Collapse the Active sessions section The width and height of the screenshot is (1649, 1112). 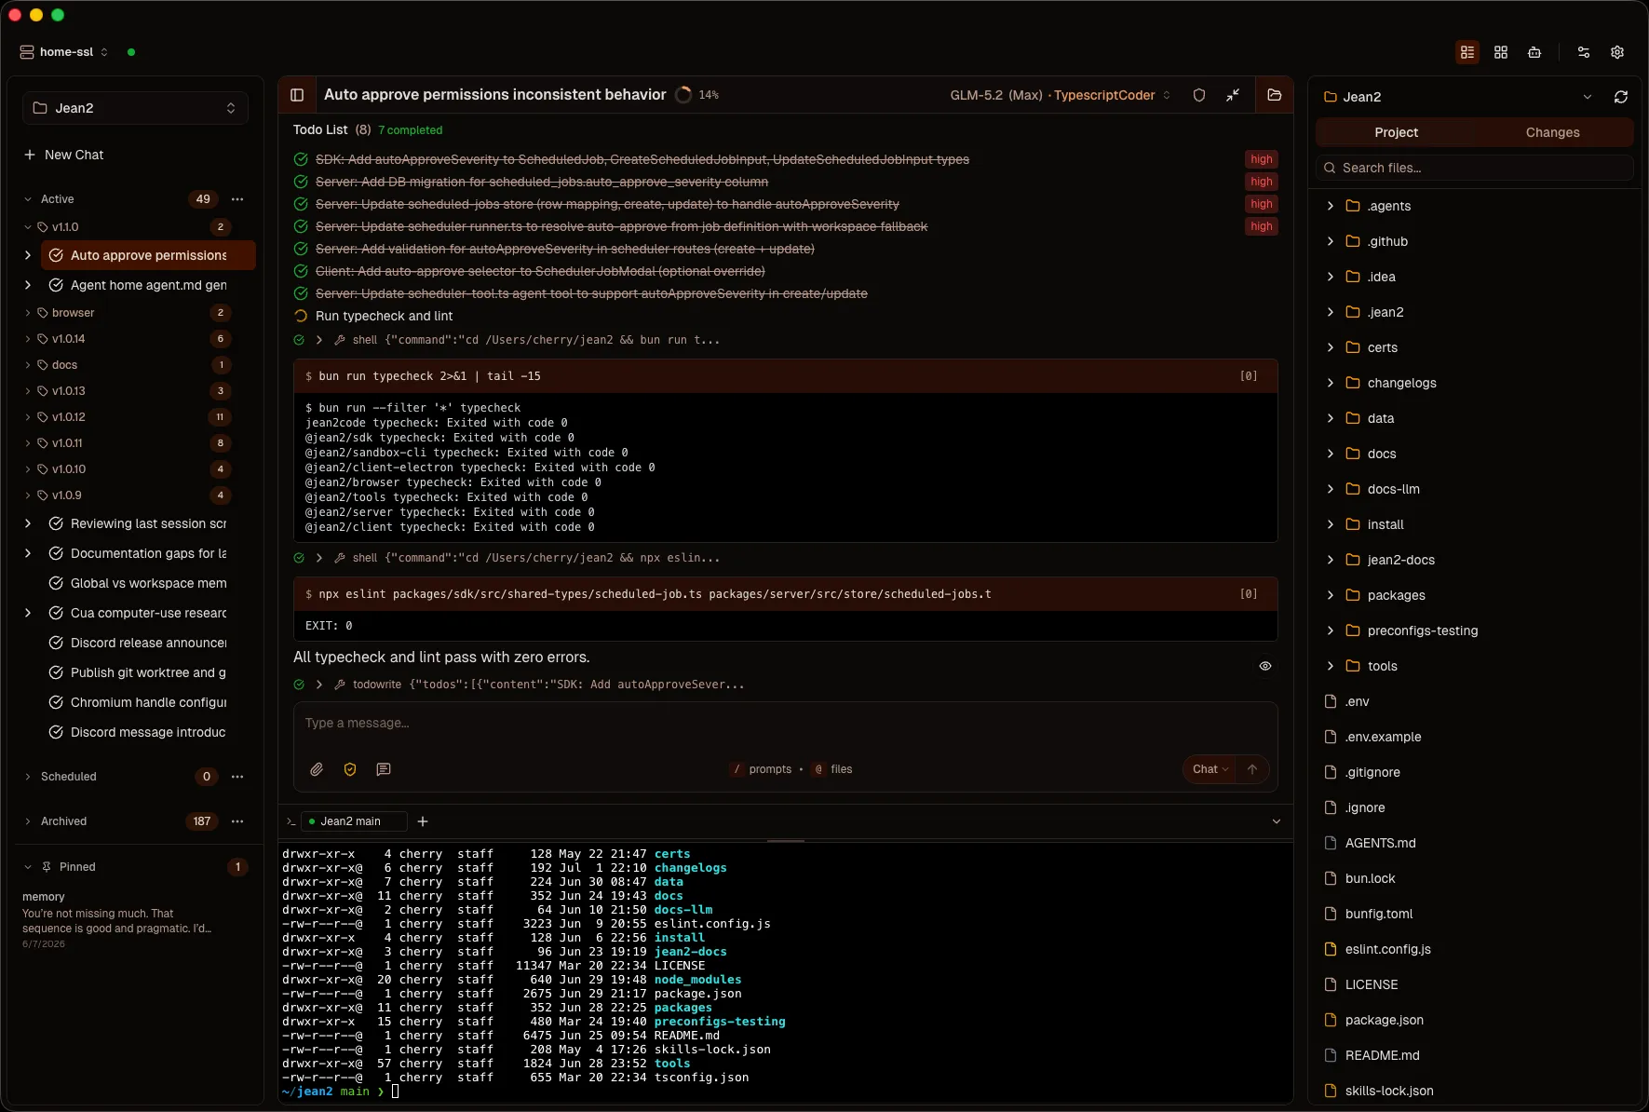pyautogui.click(x=28, y=199)
